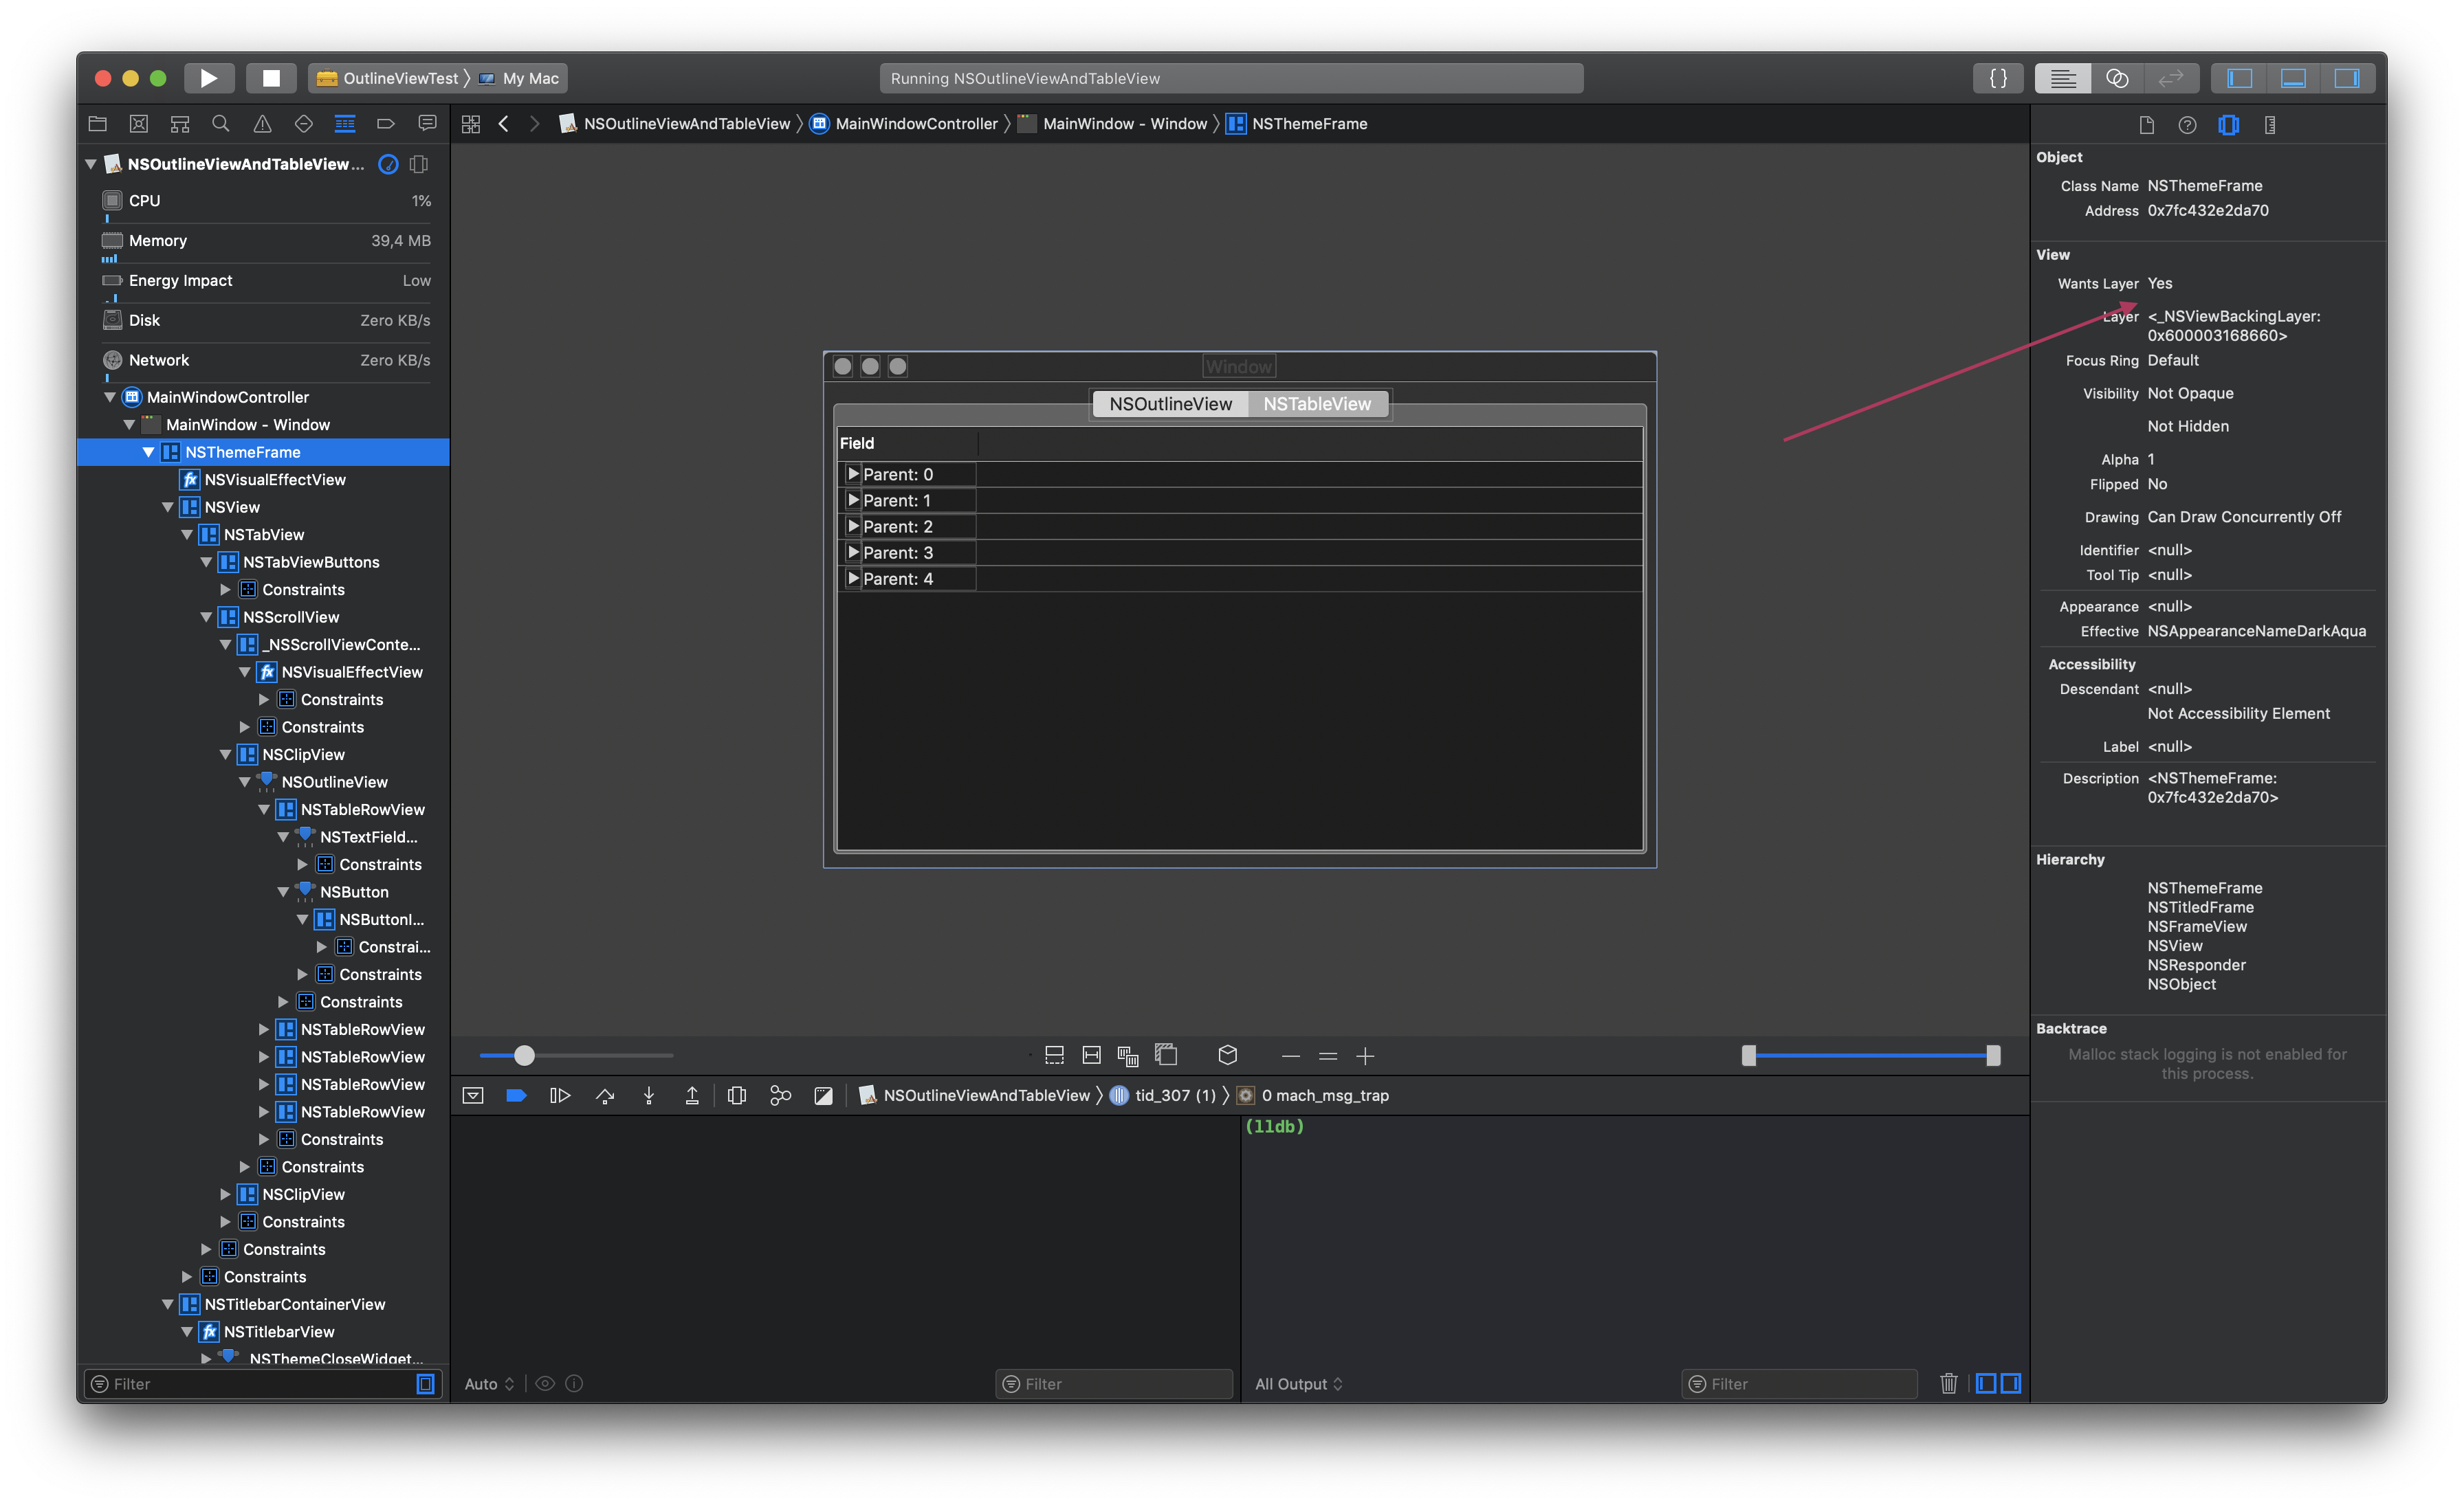Toggle show constraints button
This screenshot has height=1505, width=2464.
point(1091,1056)
